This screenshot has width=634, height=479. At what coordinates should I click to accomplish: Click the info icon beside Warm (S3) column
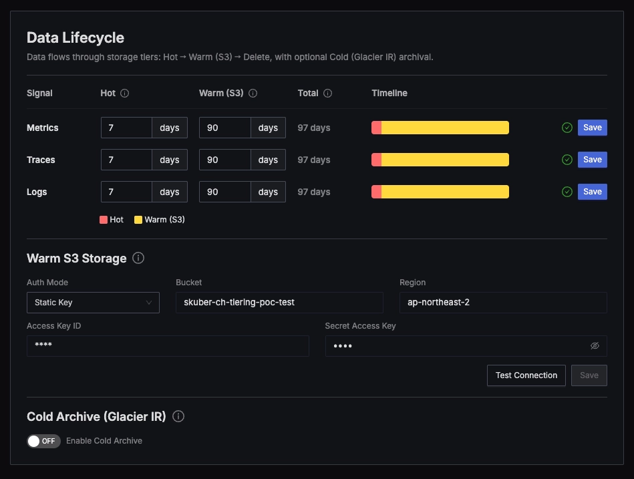[253, 94]
